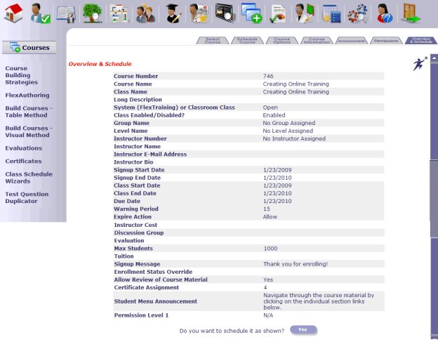Switch to the Permissions tab
Viewport: 438px width, 340px height.
point(386,41)
